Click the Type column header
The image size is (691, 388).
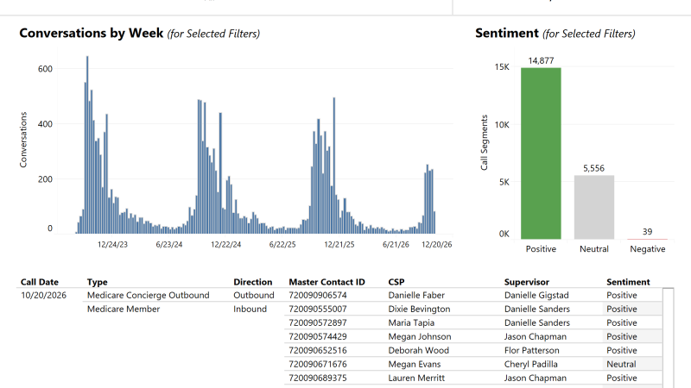[x=98, y=282]
